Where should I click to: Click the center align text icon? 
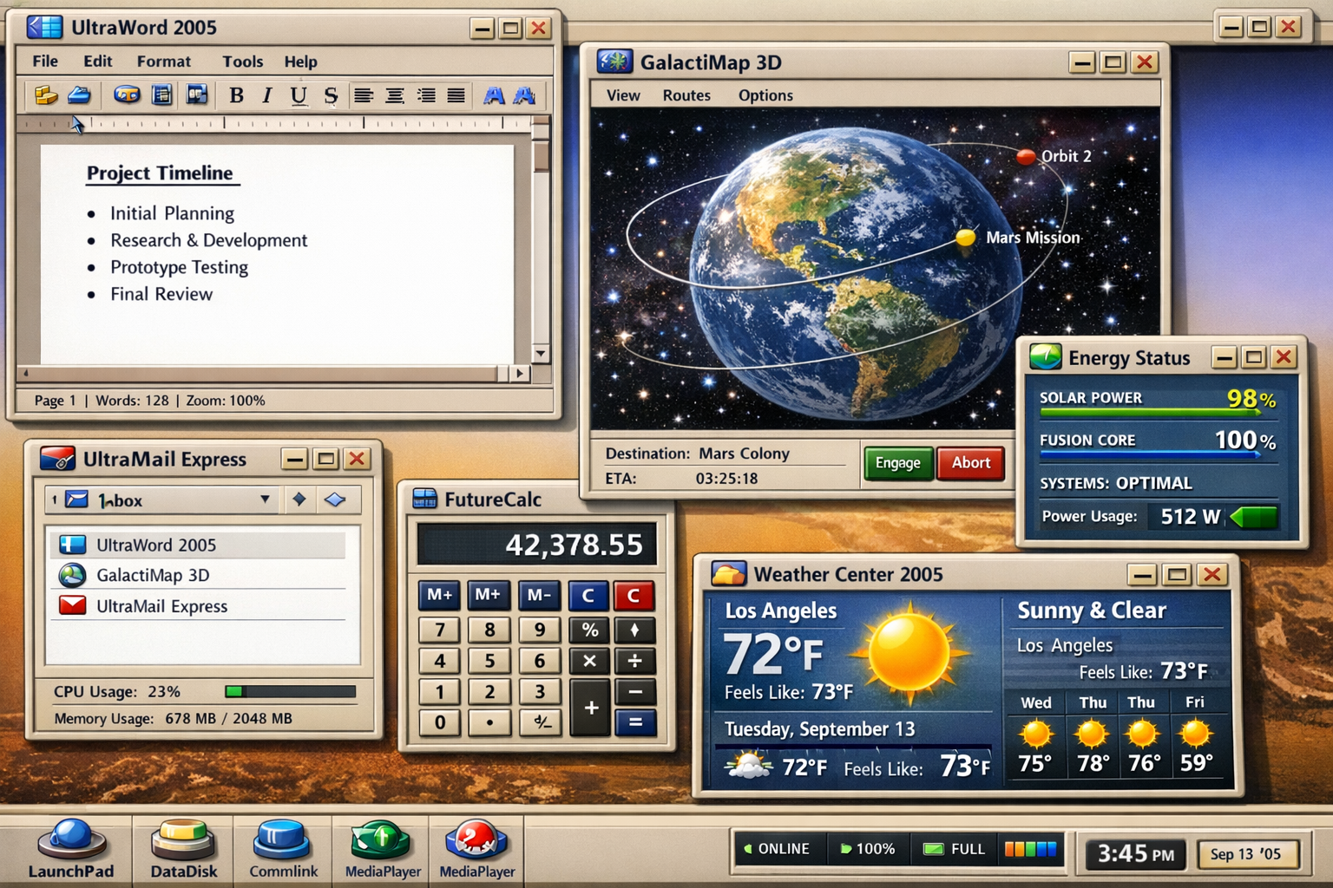pyautogui.click(x=395, y=95)
